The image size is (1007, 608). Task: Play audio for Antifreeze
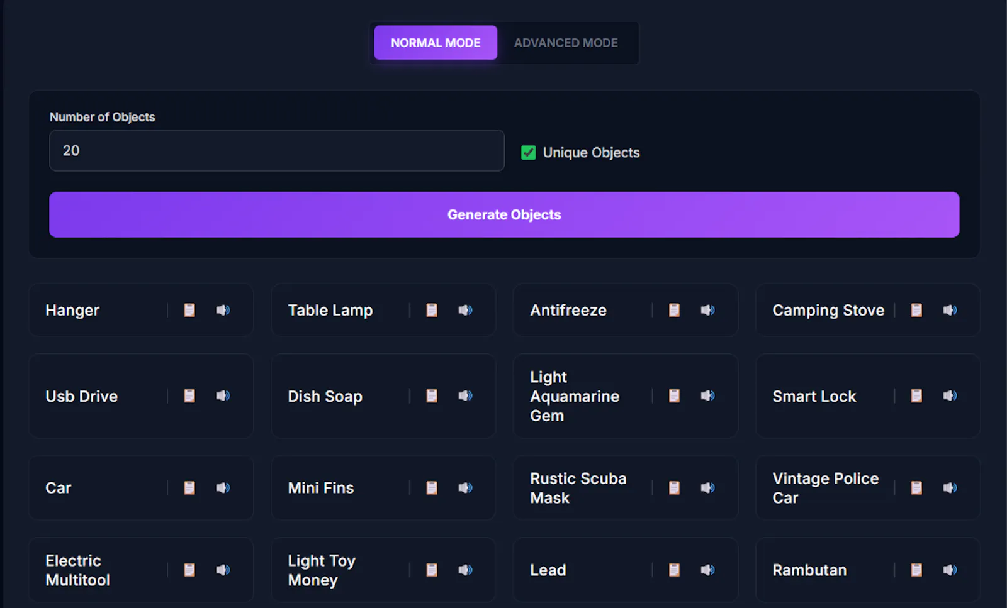pyautogui.click(x=707, y=310)
